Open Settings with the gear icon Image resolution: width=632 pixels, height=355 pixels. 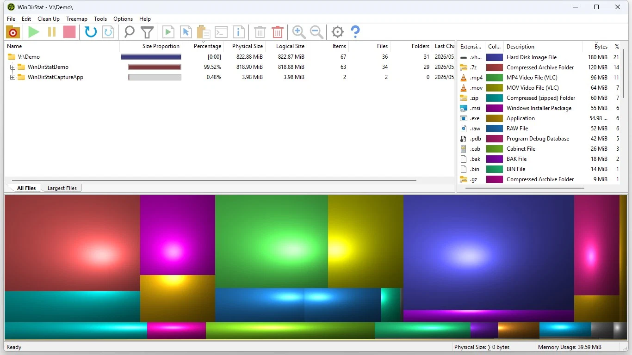tap(338, 32)
